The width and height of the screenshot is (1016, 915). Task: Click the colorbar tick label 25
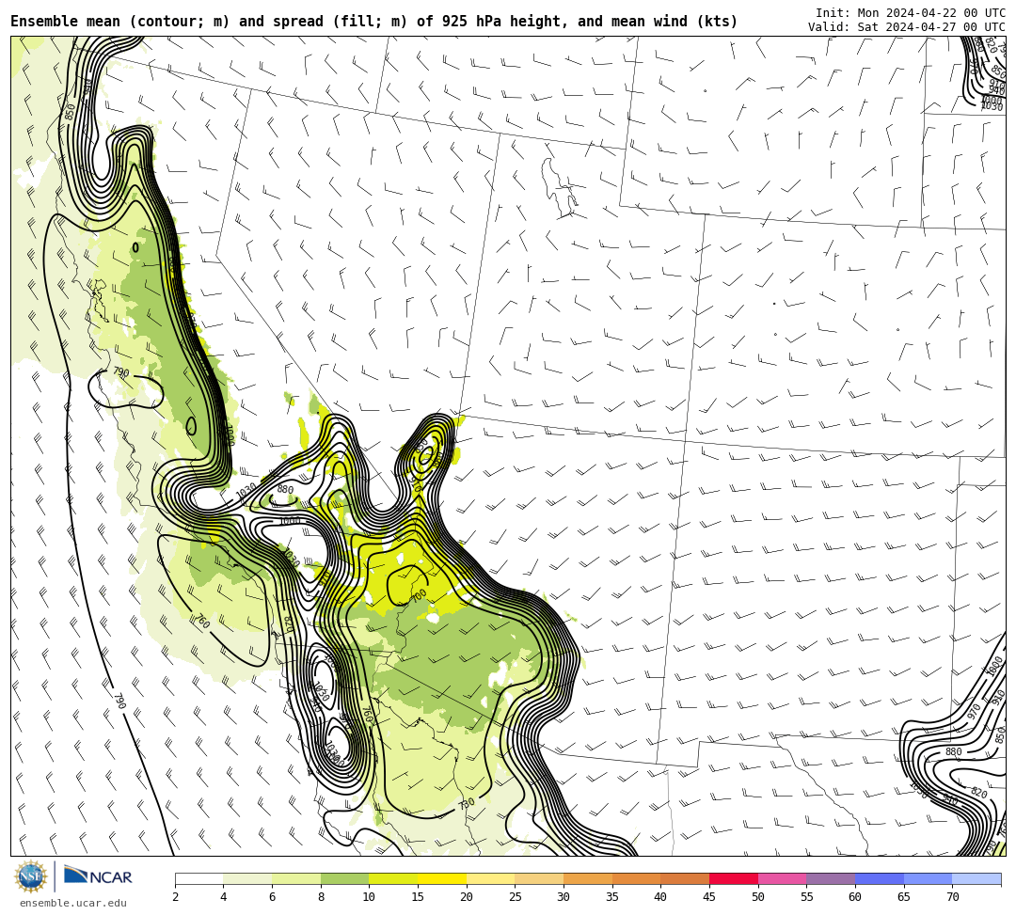(x=516, y=897)
